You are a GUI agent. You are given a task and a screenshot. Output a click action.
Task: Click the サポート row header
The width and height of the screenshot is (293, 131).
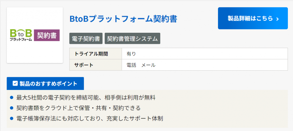(96, 65)
